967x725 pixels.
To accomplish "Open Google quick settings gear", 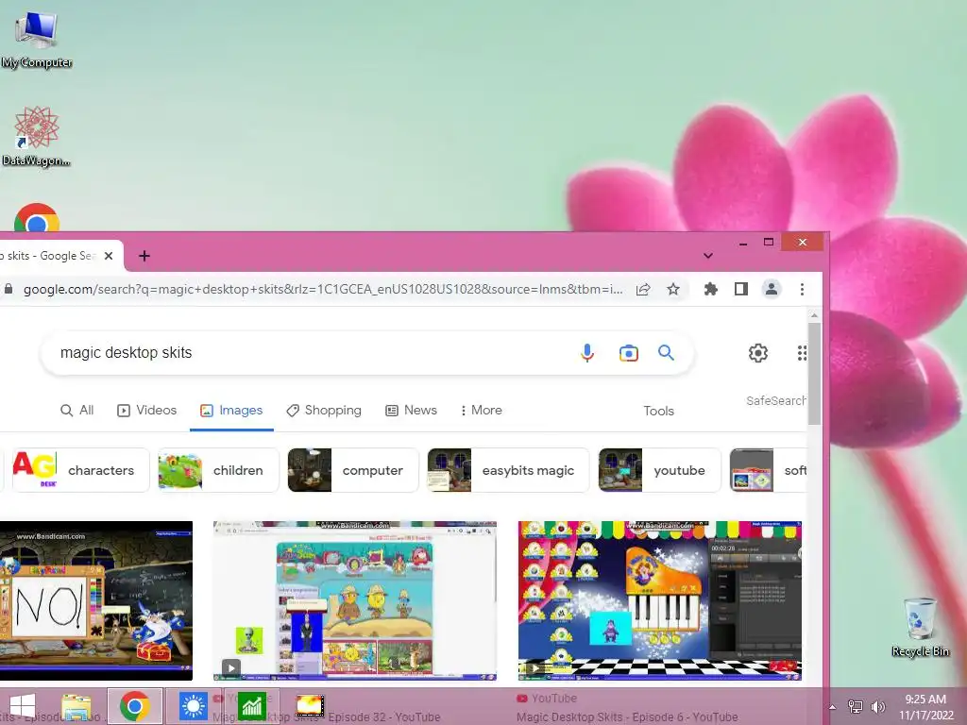I will coord(758,353).
